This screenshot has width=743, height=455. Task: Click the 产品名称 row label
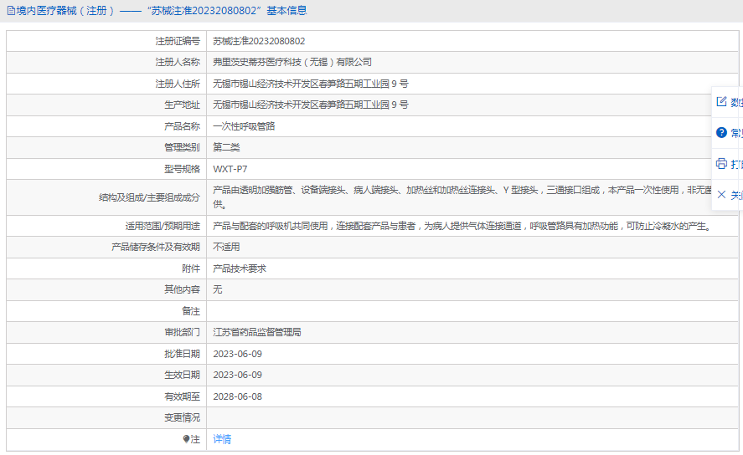click(x=182, y=126)
